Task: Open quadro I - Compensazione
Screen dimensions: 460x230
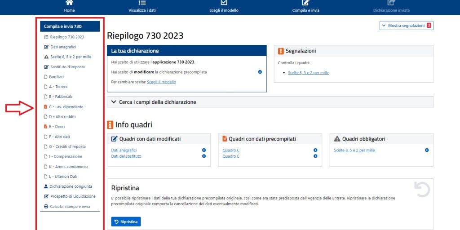Action: pyautogui.click(x=63, y=157)
